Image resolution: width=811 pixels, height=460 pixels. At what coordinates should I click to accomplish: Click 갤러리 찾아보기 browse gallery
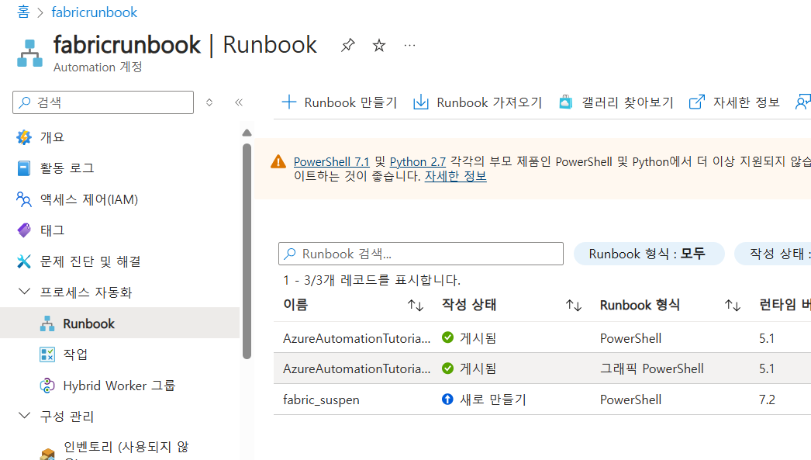point(616,102)
